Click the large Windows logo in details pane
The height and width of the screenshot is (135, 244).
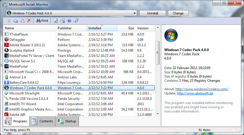coord(171,36)
